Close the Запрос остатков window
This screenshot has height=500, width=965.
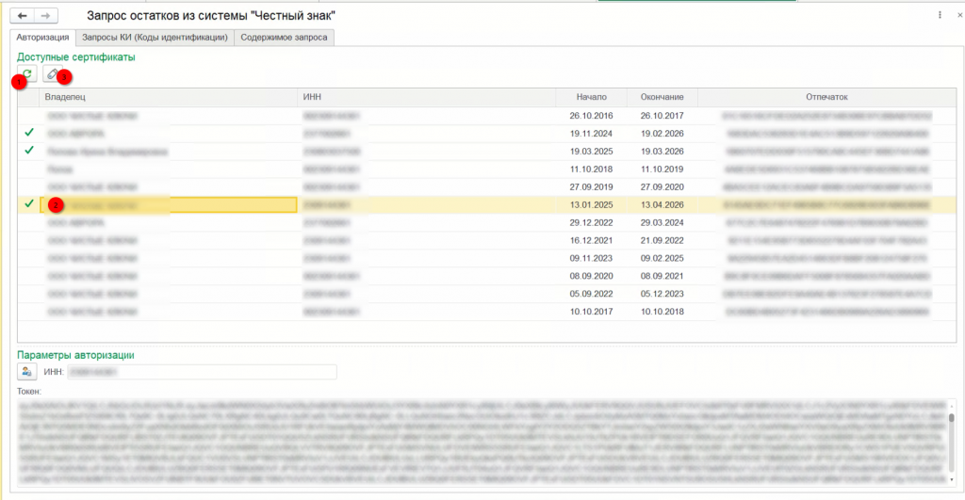pyautogui.click(x=960, y=15)
